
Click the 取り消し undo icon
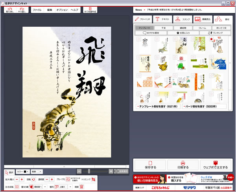(10, 10)
